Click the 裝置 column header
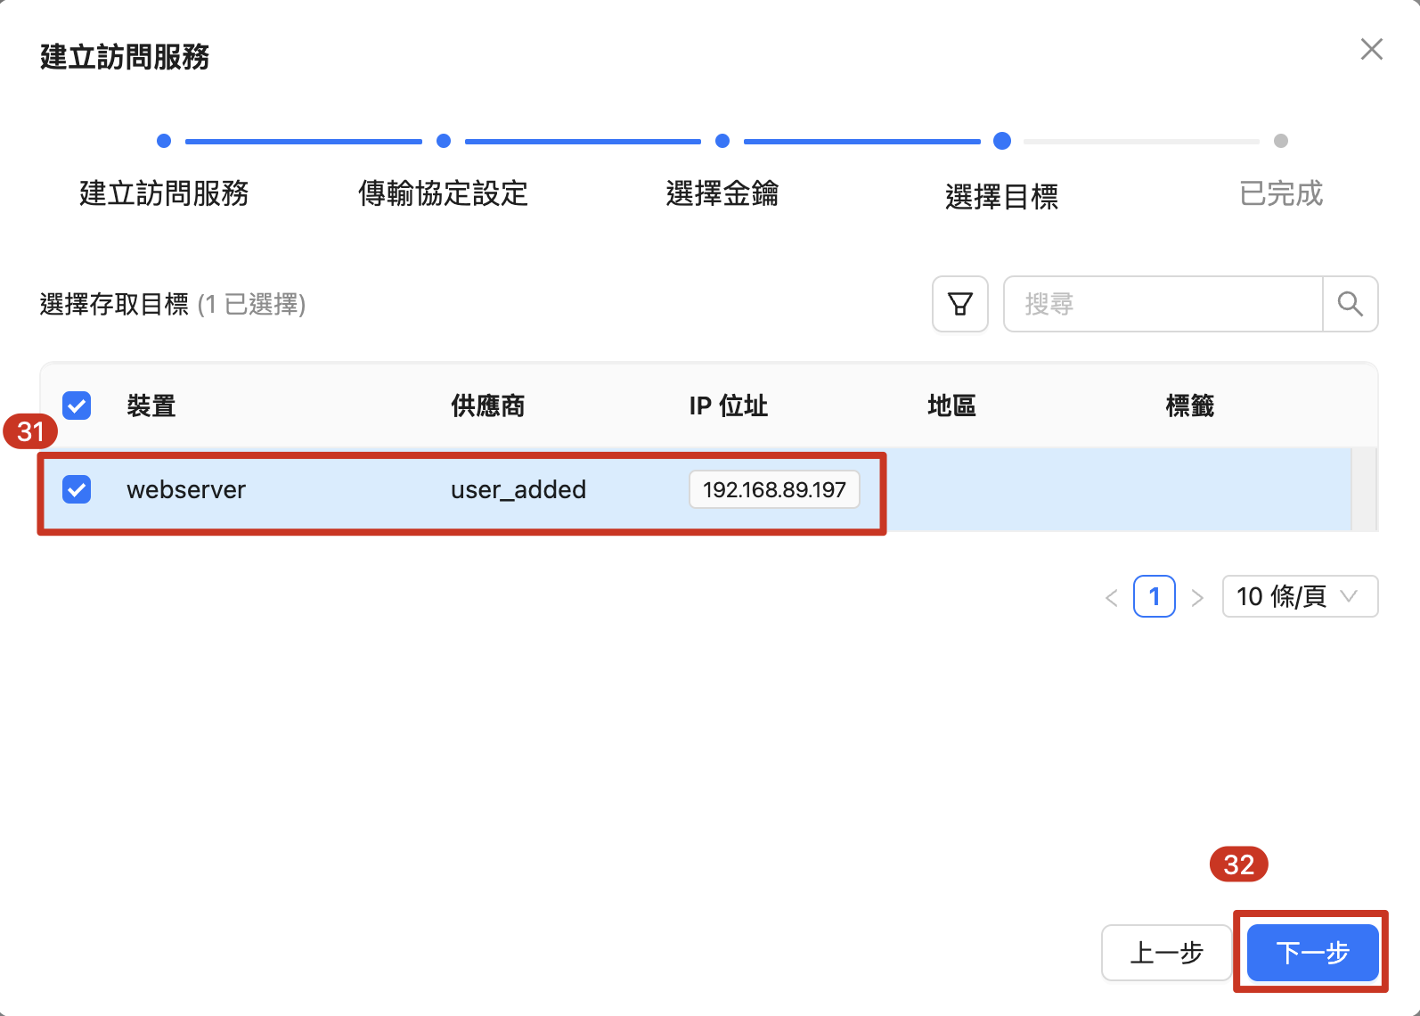 pos(151,406)
